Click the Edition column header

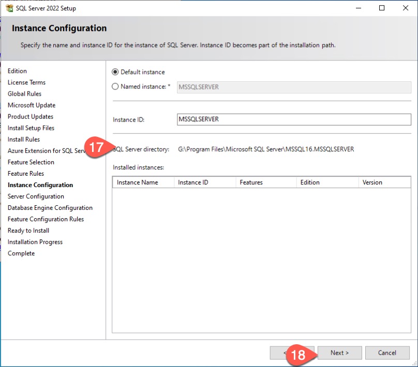326,182
